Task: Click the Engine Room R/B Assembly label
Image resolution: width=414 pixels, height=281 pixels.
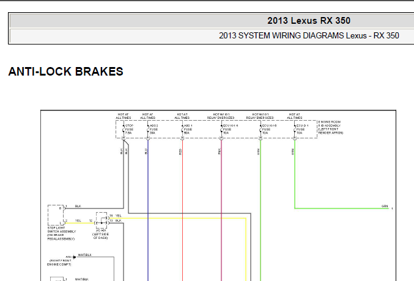Action: 331,127
